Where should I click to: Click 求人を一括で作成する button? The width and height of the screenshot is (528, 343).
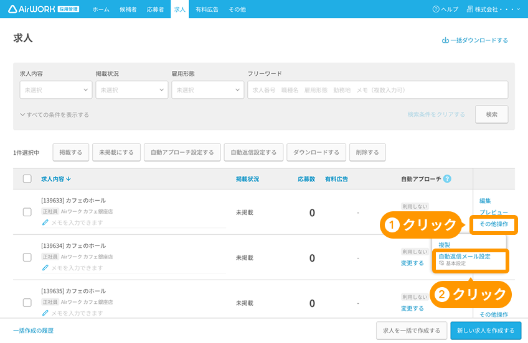(412, 331)
